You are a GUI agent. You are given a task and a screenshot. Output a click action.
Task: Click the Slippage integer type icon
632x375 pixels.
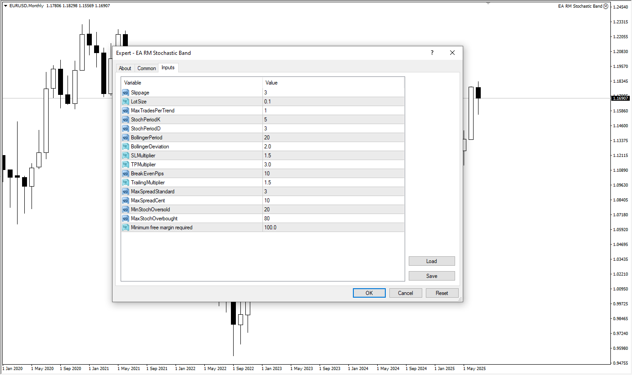point(125,93)
